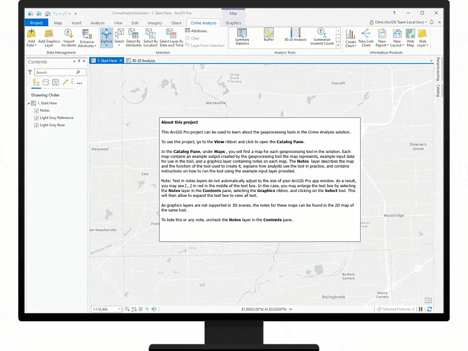Open Select Layer By Date and Time
Image resolution: width=468 pixels, height=351 pixels.
(x=171, y=38)
